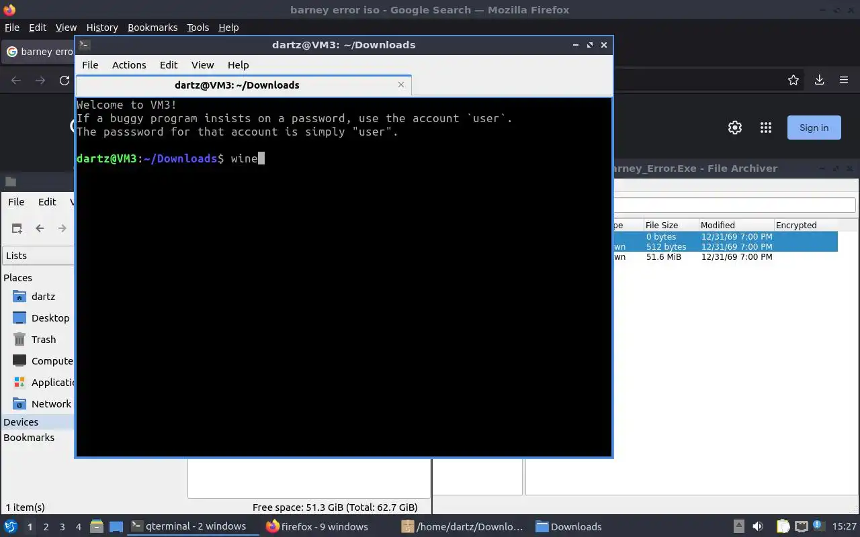The width and height of the screenshot is (860, 537).
Task: Open the network tray icon
Action: click(801, 527)
